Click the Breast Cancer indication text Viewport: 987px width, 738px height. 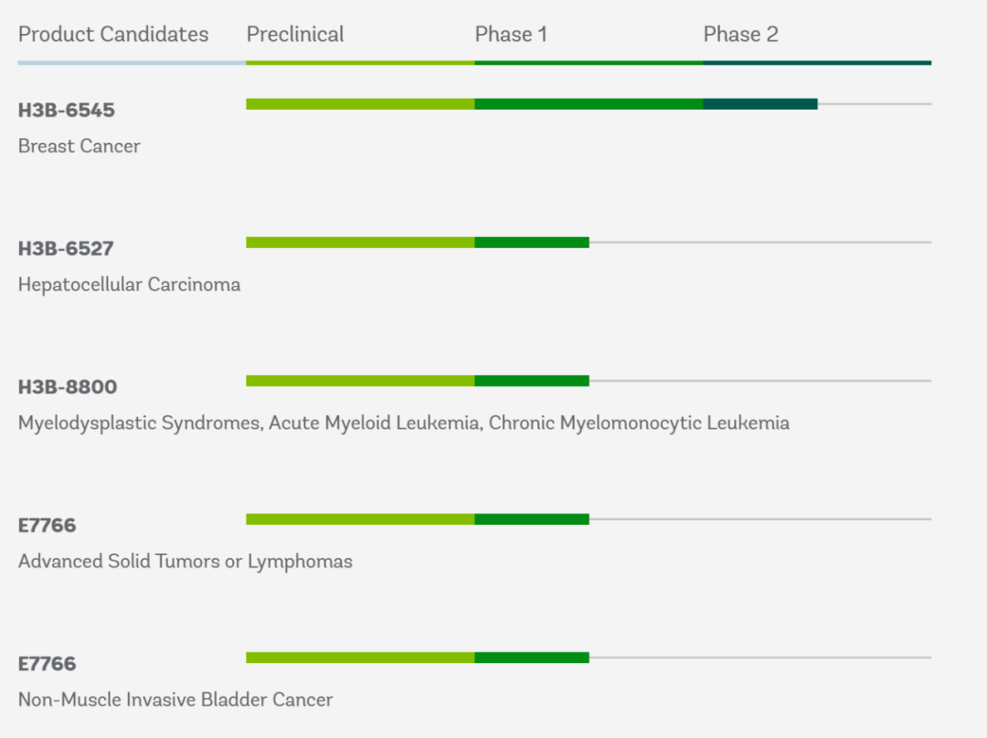80,146
